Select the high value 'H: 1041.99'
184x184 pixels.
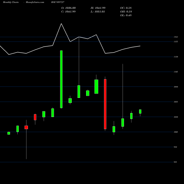98,8
